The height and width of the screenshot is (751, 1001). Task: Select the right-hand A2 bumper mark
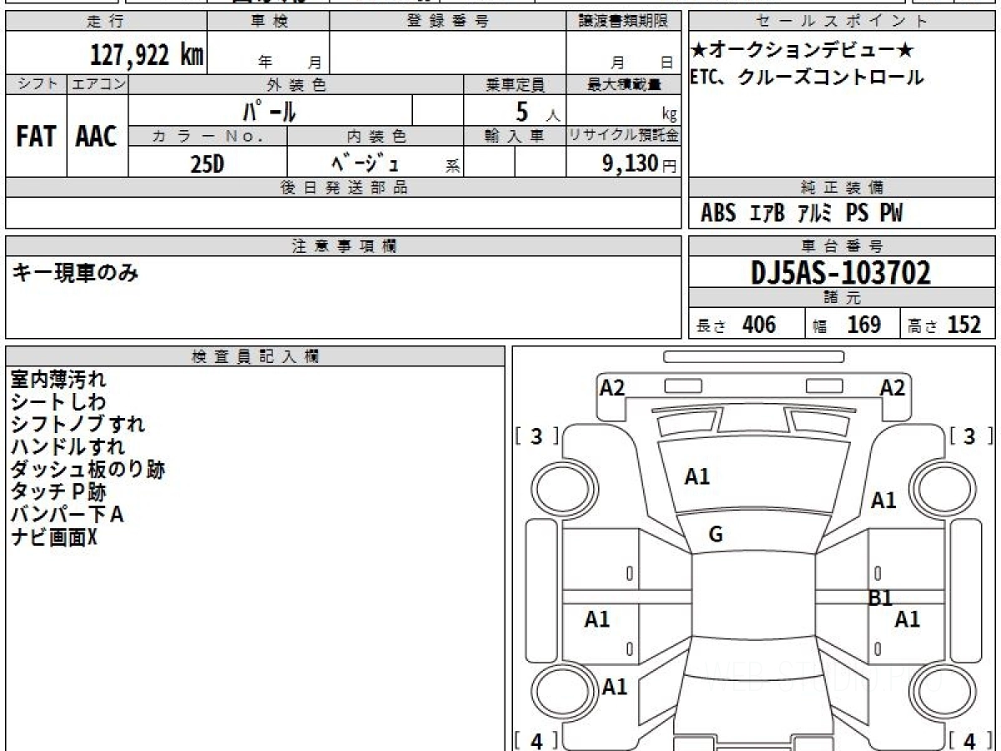click(893, 387)
